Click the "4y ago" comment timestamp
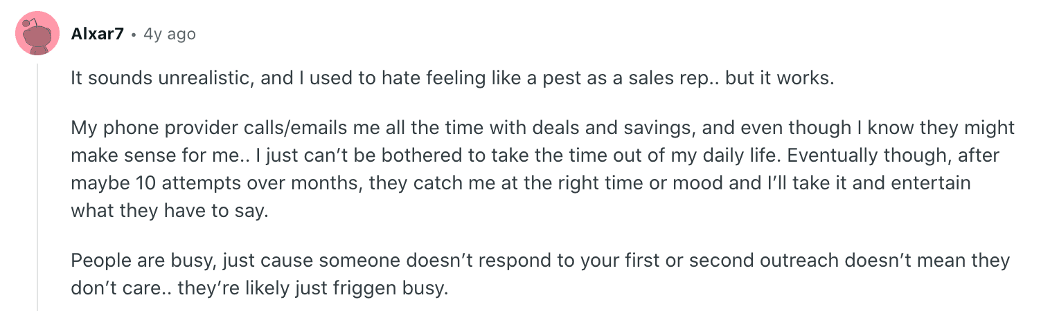 click(x=170, y=34)
